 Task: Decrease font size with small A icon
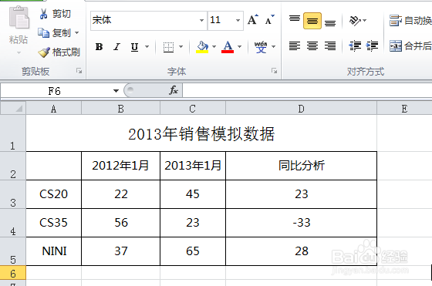pyautogui.click(x=269, y=20)
